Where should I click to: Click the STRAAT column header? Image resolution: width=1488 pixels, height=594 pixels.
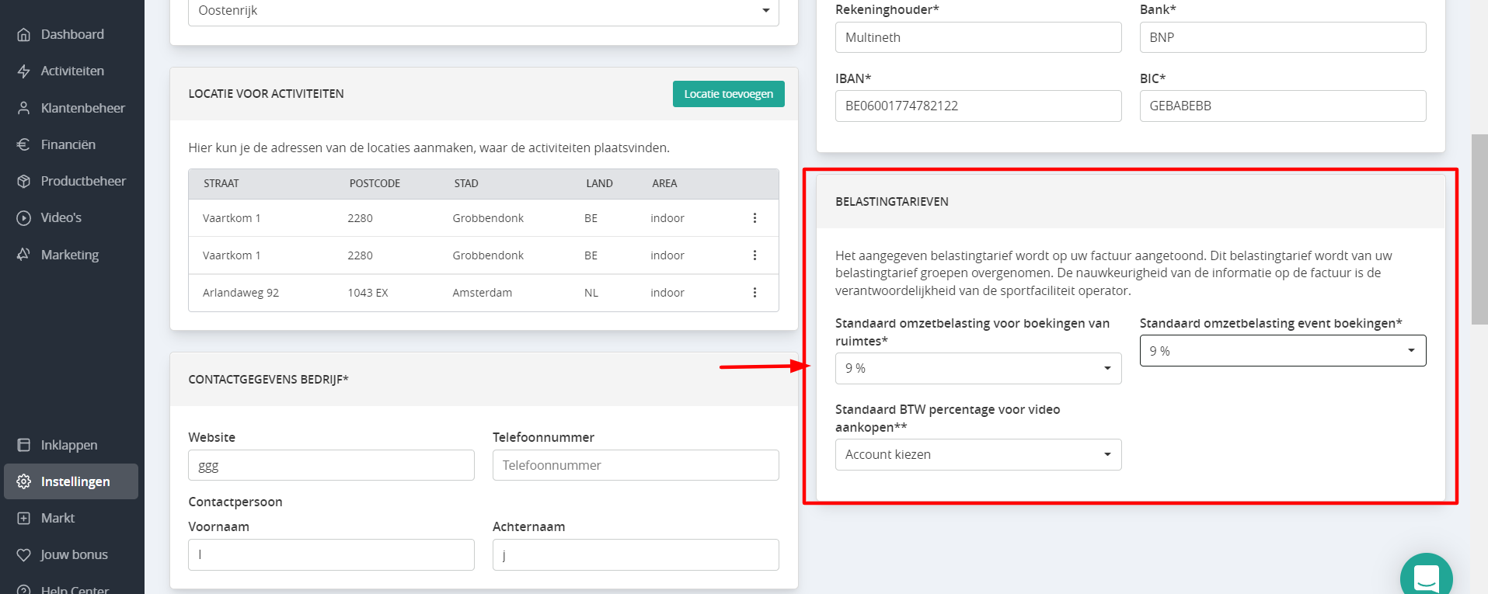coord(221,184)
